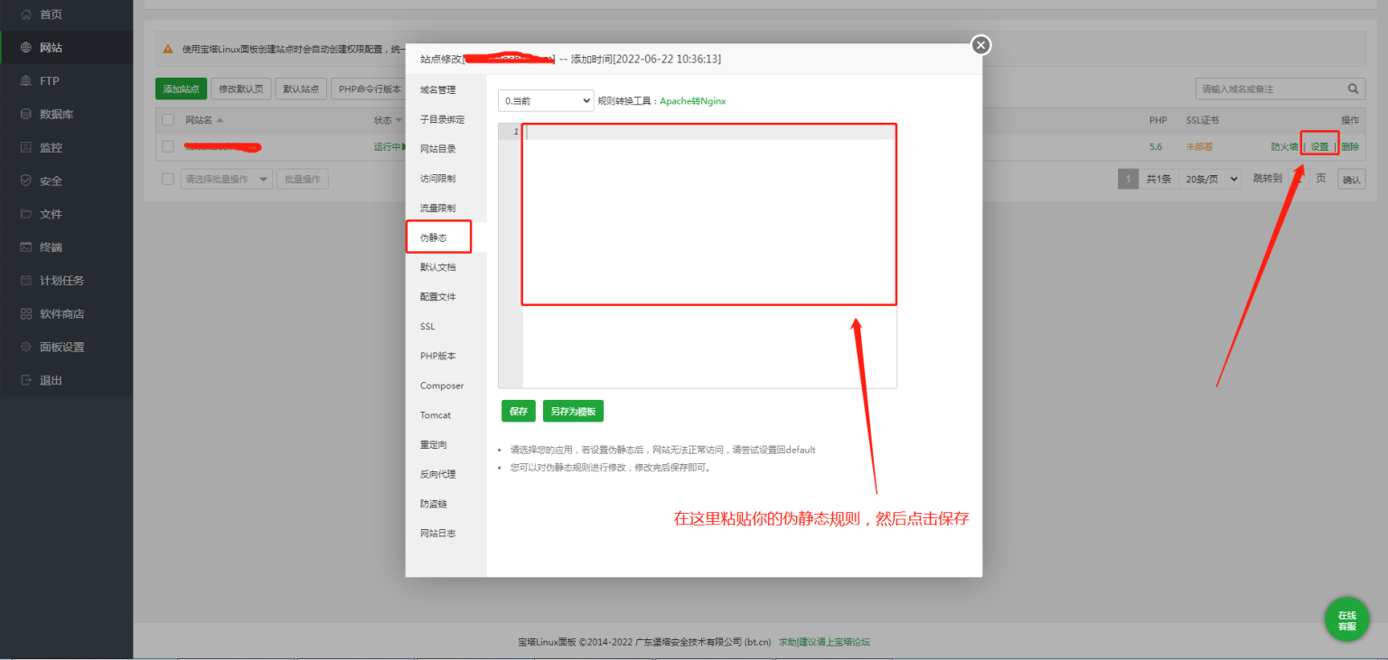Click the 保存 (Save) button
The width and height of the screenshot is (1388, 660).
(x=518, y=410)
